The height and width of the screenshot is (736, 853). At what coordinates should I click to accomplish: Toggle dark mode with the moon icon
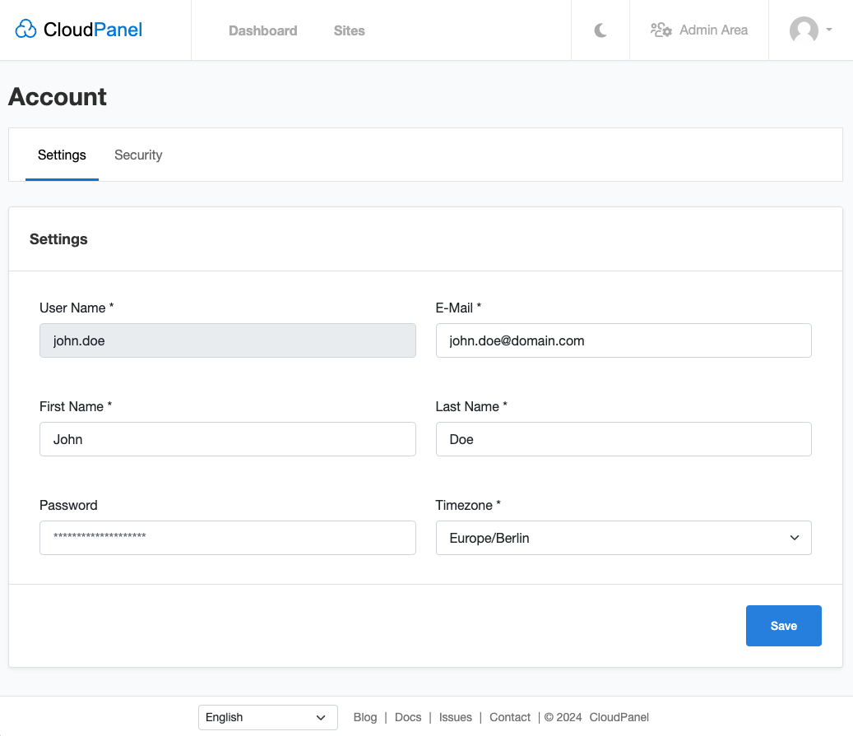600,30
